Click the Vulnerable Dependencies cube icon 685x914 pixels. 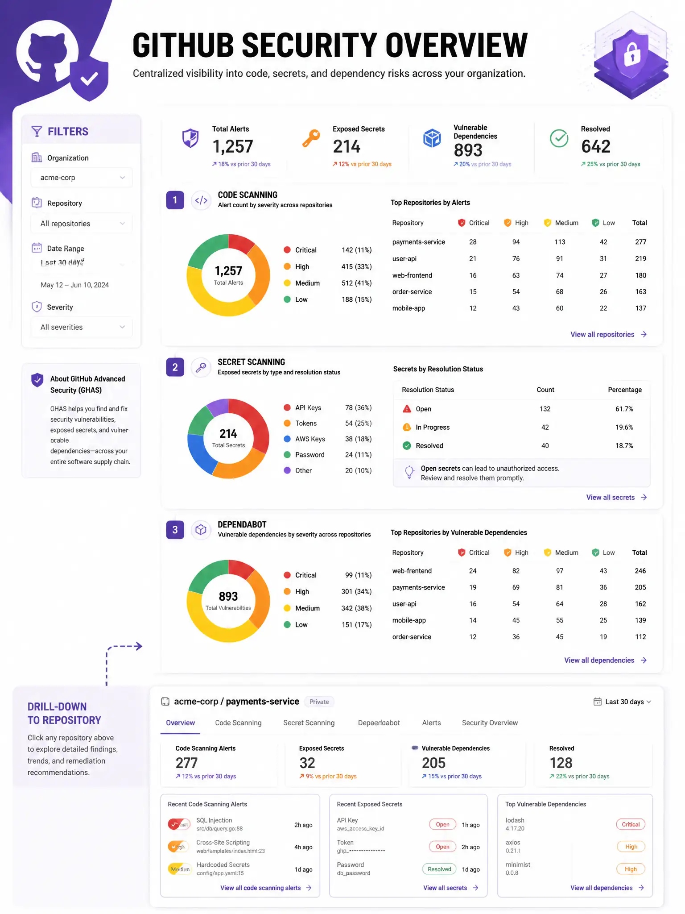[x=432, y=138]
